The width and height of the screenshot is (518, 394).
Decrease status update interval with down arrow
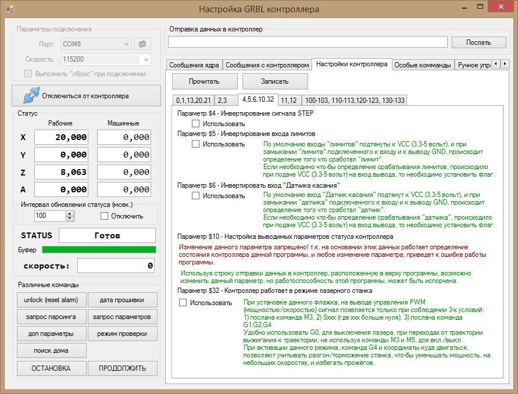pos(70,219)
